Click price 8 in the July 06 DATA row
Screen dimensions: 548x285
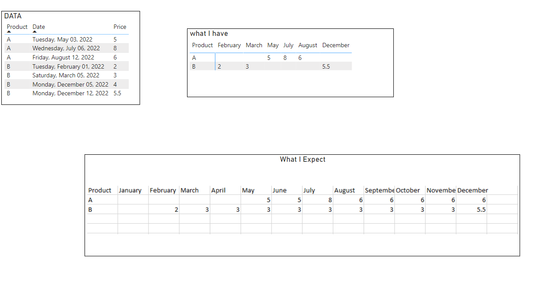pos(115,48)
